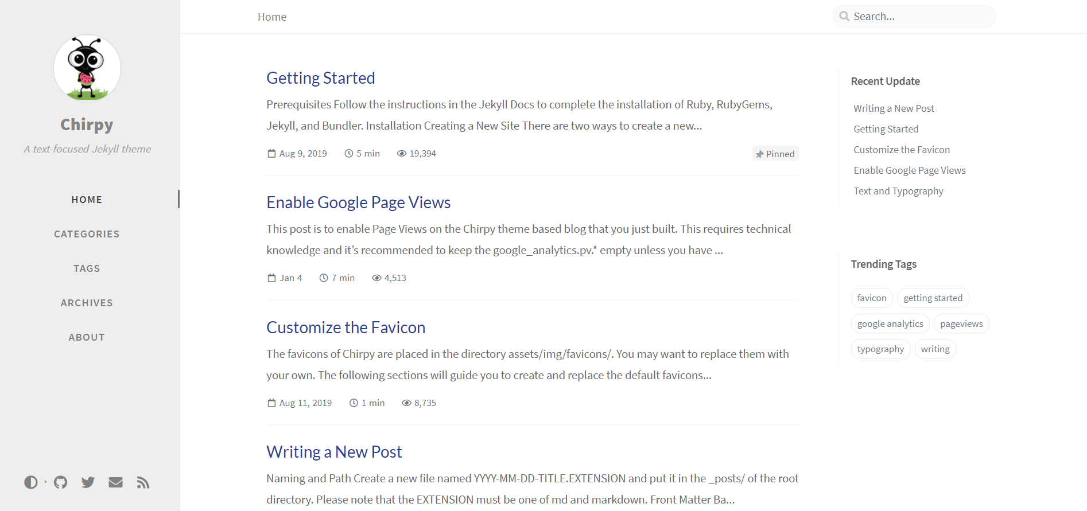Click the email envelope icon

pyautogui.click(x=116, y=482)
